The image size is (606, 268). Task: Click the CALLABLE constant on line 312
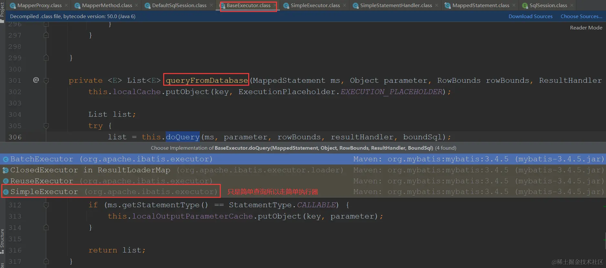[x=316, y=205]
